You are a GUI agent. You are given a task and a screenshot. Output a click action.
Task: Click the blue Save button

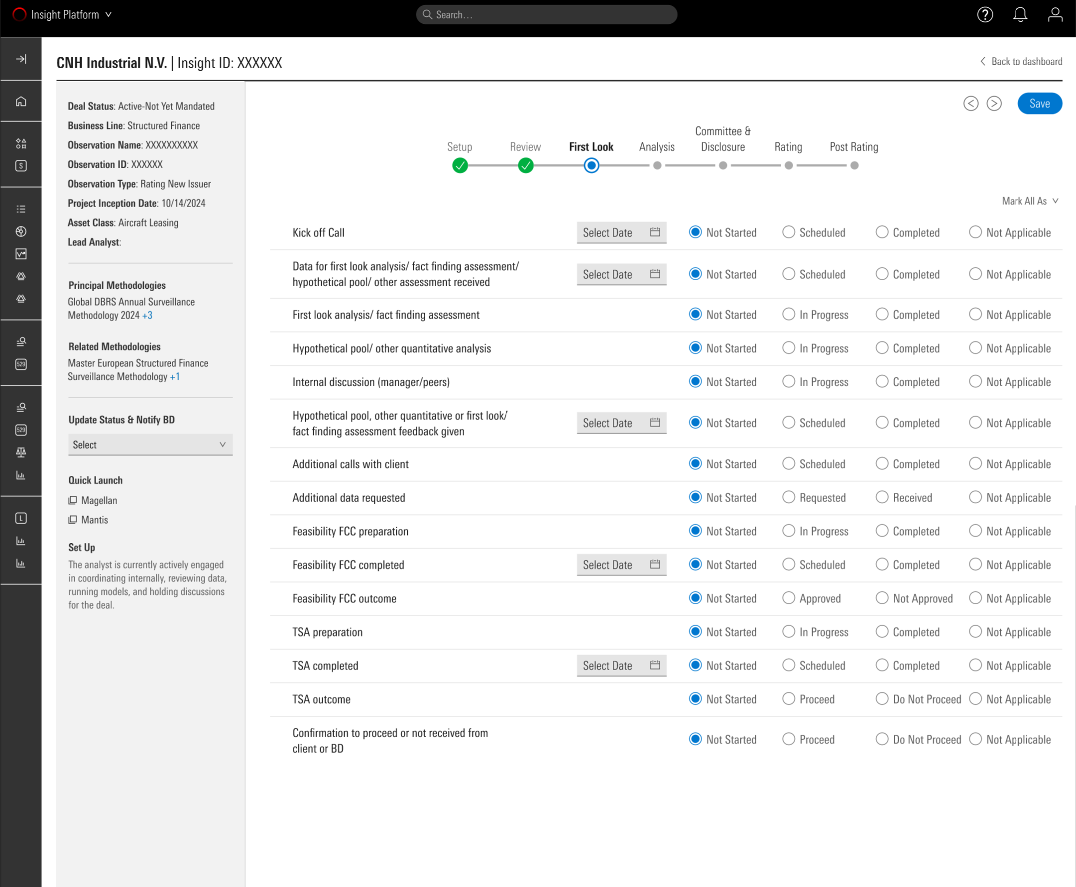[1040, 104]
